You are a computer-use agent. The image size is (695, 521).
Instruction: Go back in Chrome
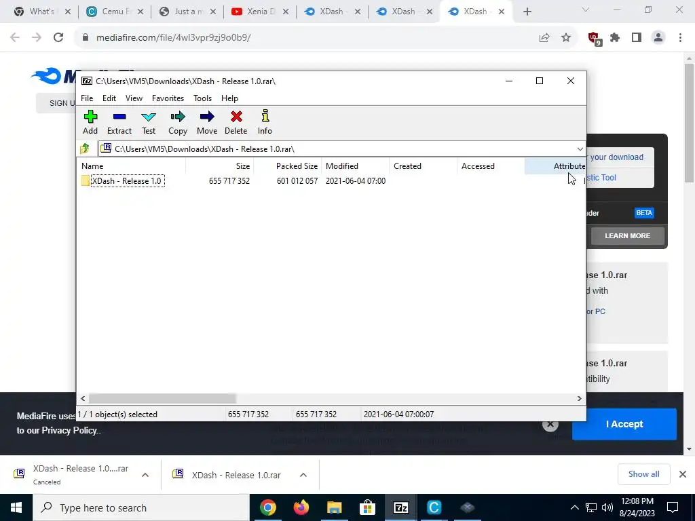pos(15,37)
